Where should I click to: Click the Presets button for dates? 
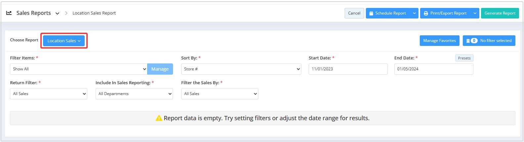pos(464,58)
